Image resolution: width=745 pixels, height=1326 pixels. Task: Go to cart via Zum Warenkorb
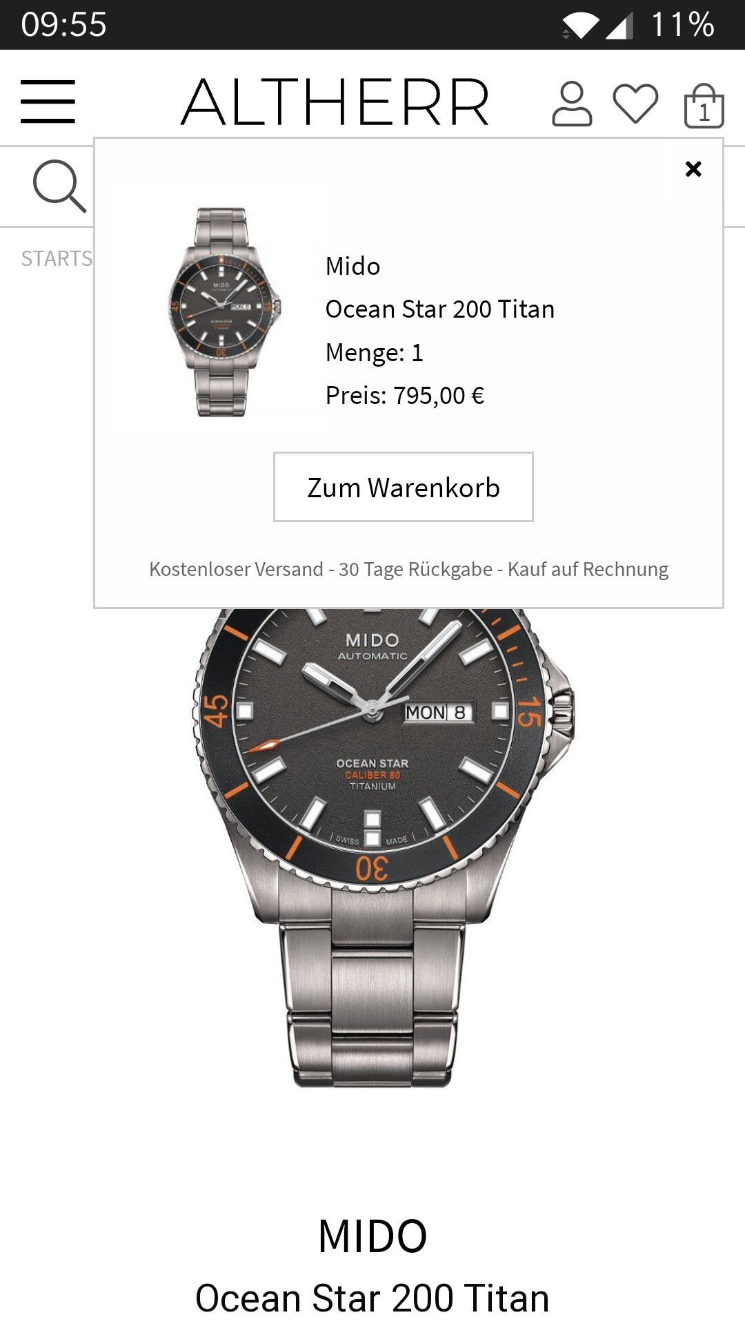pos(404,487)
